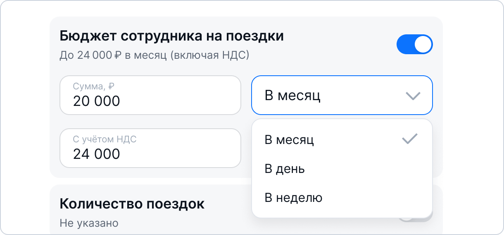This screenshot has height=235, width=504.
Task: Click the "Количество поездок" heading
Action: (132, 204)
